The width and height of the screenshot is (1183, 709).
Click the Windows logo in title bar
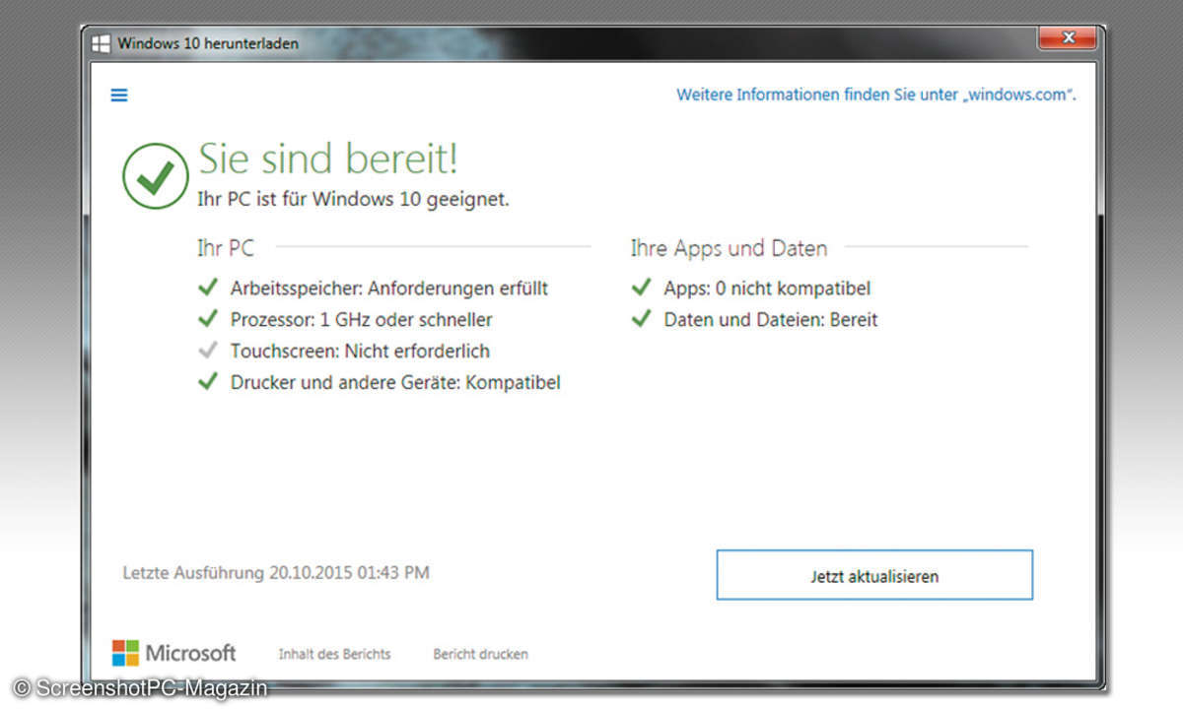101,43
